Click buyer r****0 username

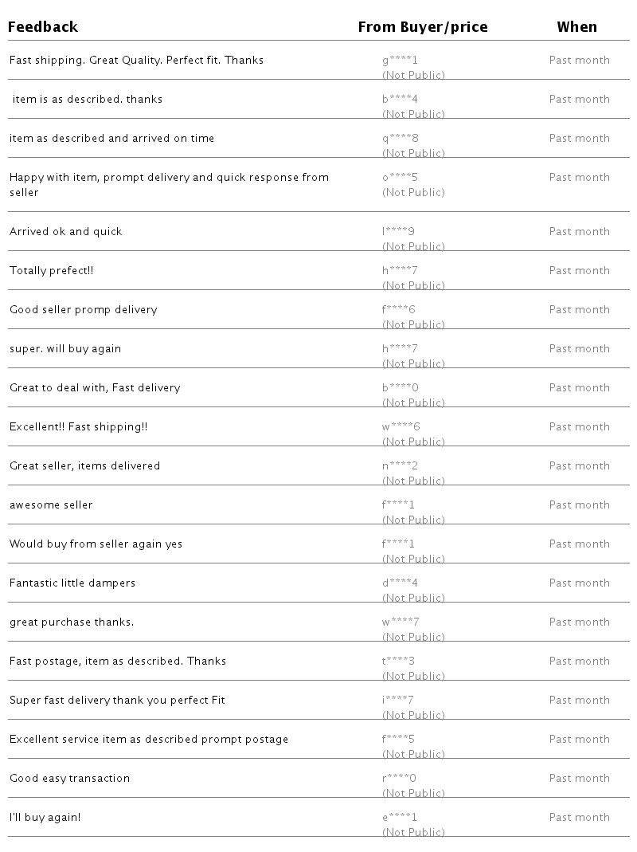tap(399, 779)
